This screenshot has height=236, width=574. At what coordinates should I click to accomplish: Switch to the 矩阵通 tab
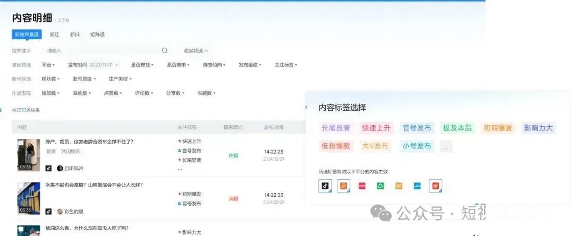tap(97, 34)
